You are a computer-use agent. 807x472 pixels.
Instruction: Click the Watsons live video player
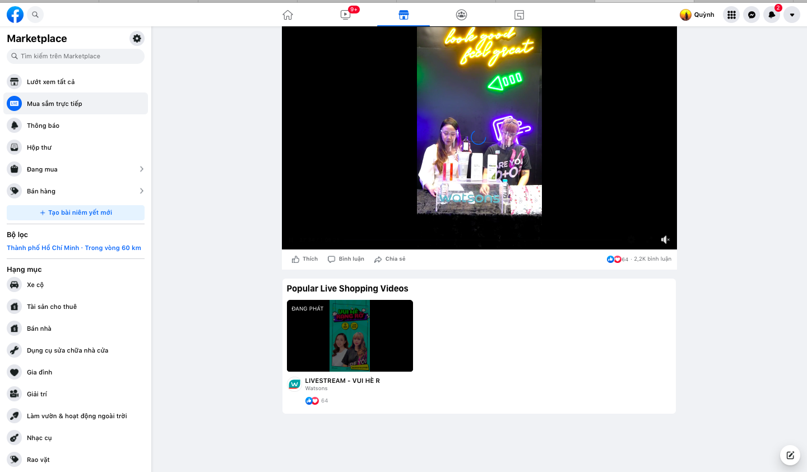pos(479,138)
